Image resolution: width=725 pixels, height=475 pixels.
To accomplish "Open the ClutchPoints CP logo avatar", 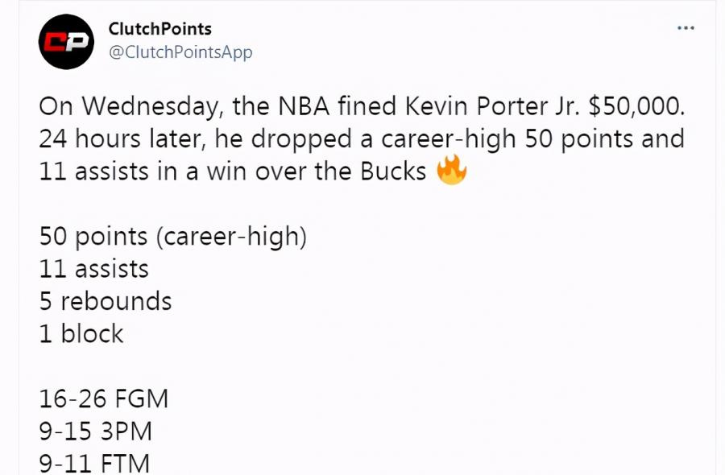I will [x=66, y=42].
